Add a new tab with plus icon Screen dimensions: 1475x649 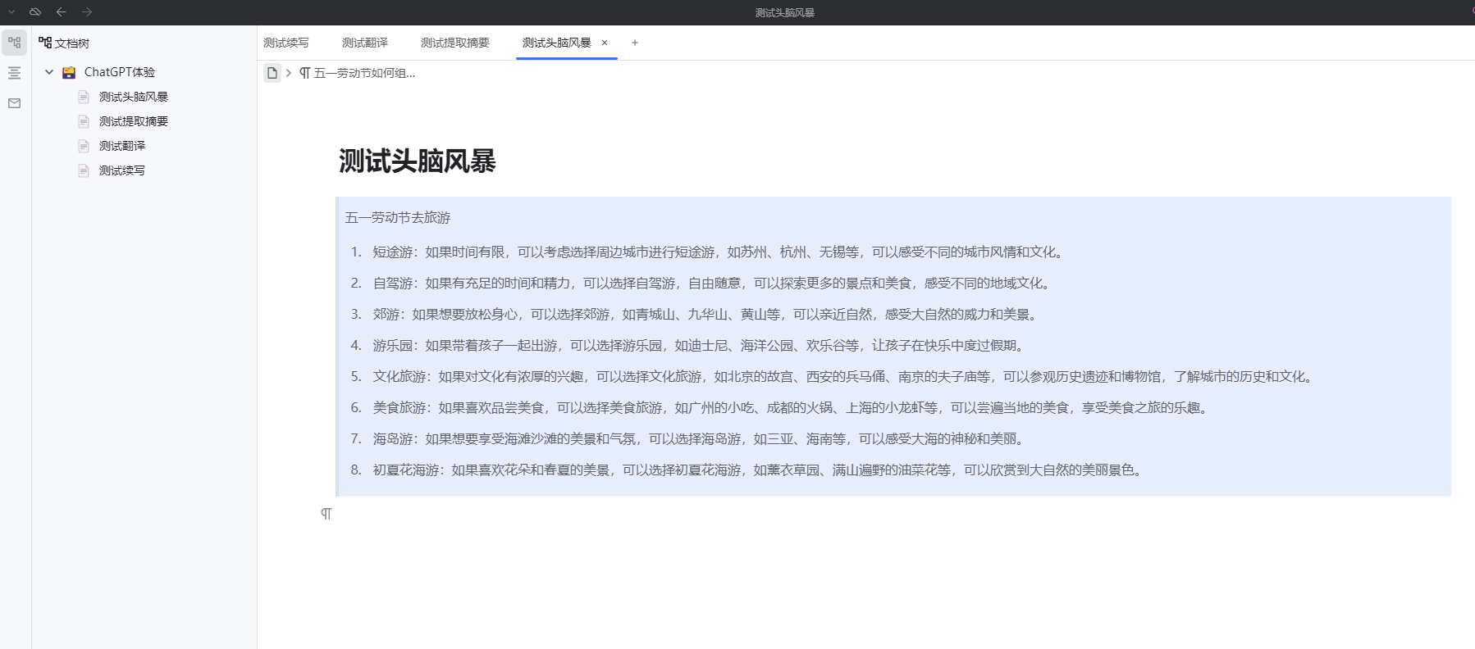tap(635, 43)
